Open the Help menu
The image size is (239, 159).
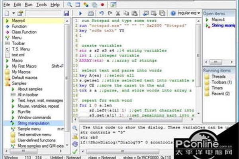coord(55,5)
